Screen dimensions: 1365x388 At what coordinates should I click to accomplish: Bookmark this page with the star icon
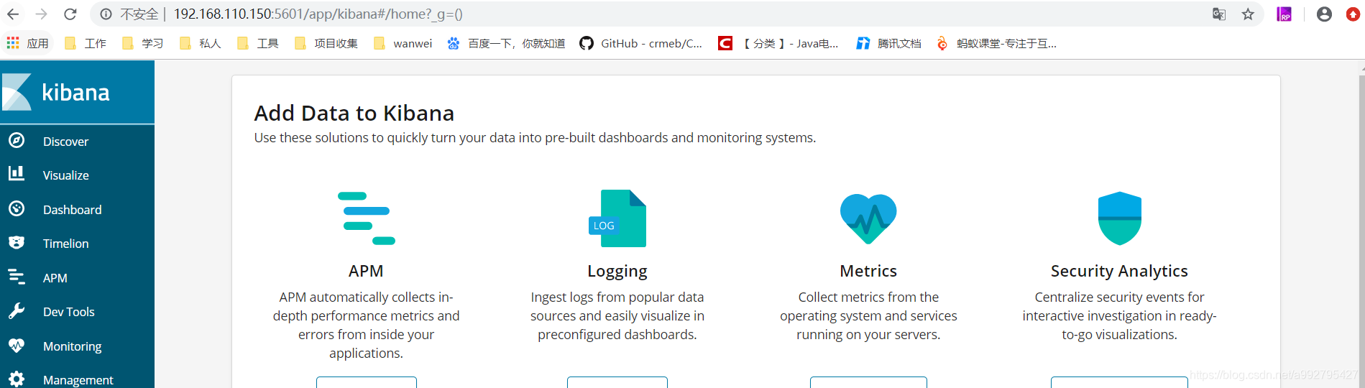(x=1248, y=14)
